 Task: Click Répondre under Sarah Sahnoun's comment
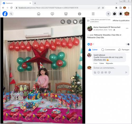pyautogui.click(x=109, y=63)
